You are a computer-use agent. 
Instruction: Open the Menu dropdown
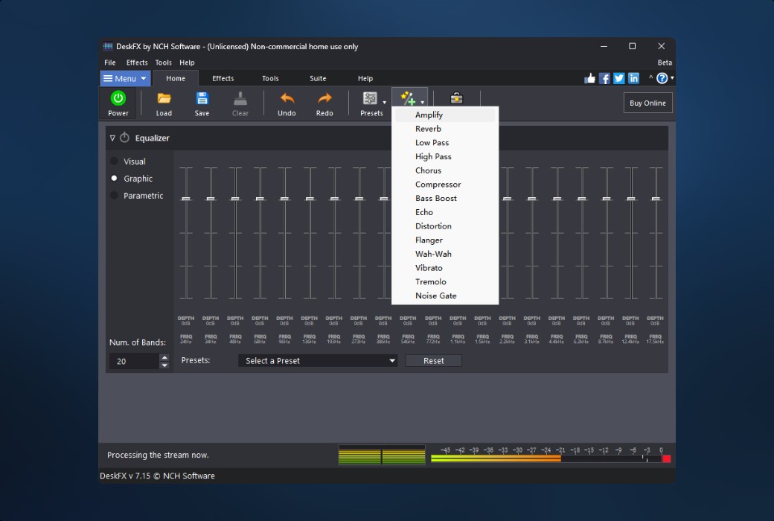coord(125,78)
